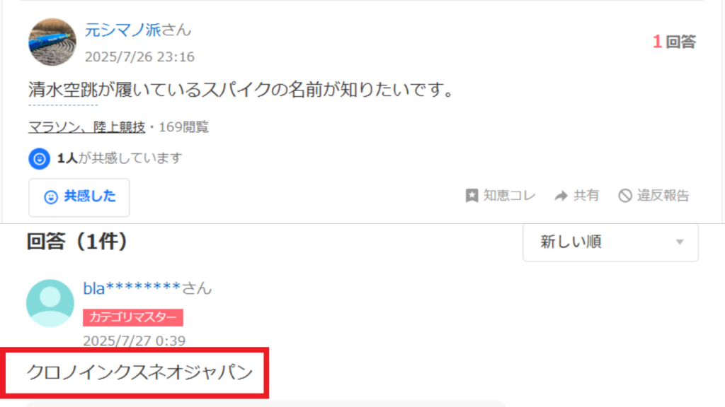
Task: Open the asker's avatar photo
Action: 52,42
